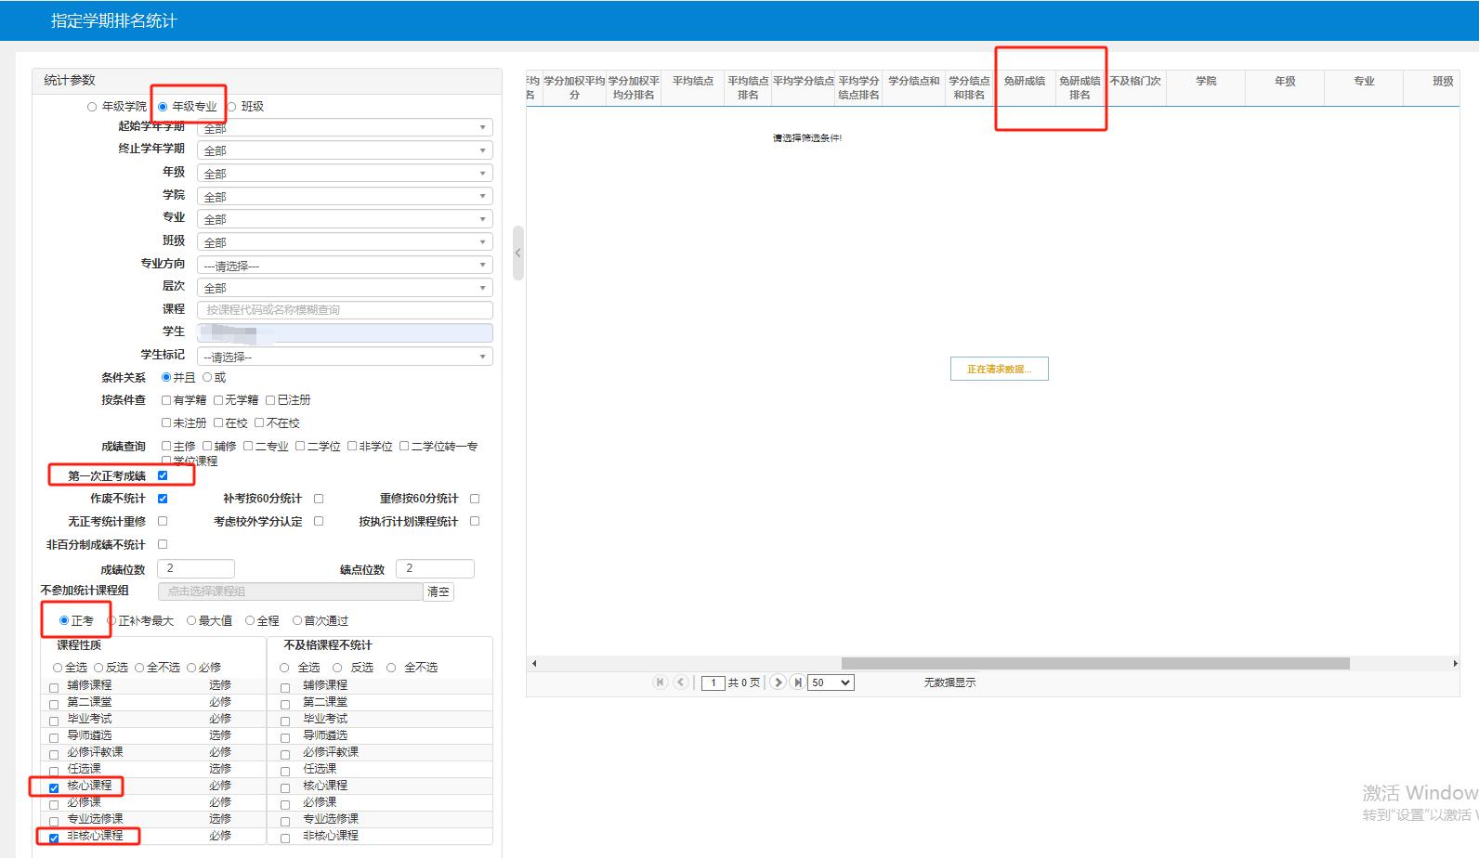The image size is (1479, 858).
Task: Click the 免研成绩排名 column header
Action: (x=1080, y=87)
